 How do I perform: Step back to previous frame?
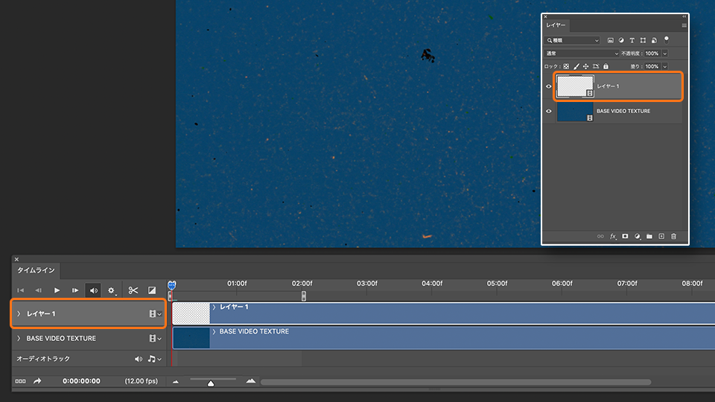click(x=38, y=290)
